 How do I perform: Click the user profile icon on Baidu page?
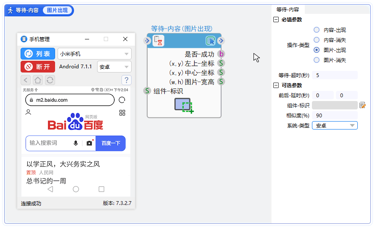(28, 112)
